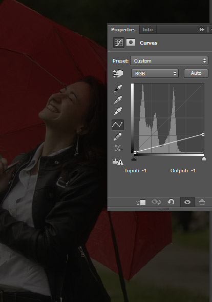This screenshot has width=212, height=302.
Task: Select the black point eyedropper
Action: tap(118, 88)
